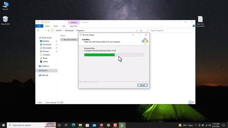The width and height of the screenshot is (228, 128).
Task: Switch to the View ribbon tab
Action: [x=64, y=26]
